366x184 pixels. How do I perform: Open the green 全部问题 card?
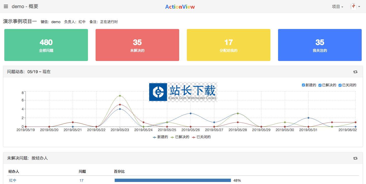click(46, 45)
